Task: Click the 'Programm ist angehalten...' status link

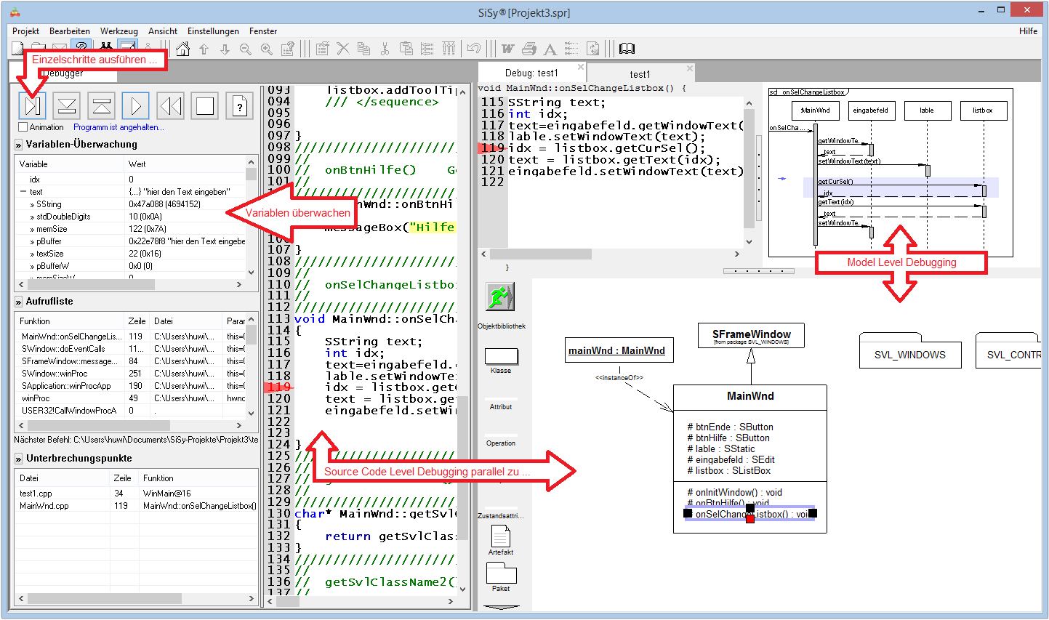Action: (118, 127)
